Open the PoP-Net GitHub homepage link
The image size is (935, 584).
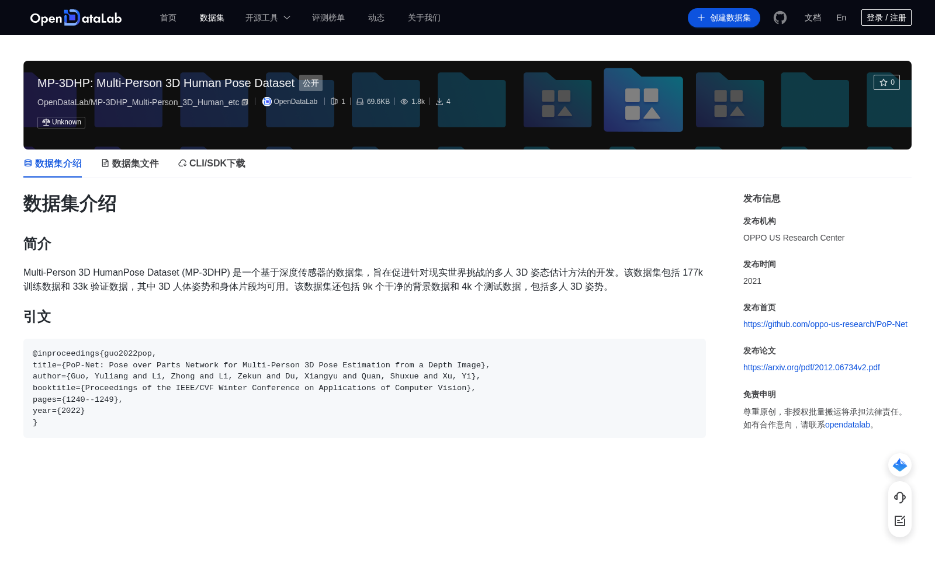[x=825, y=324]
